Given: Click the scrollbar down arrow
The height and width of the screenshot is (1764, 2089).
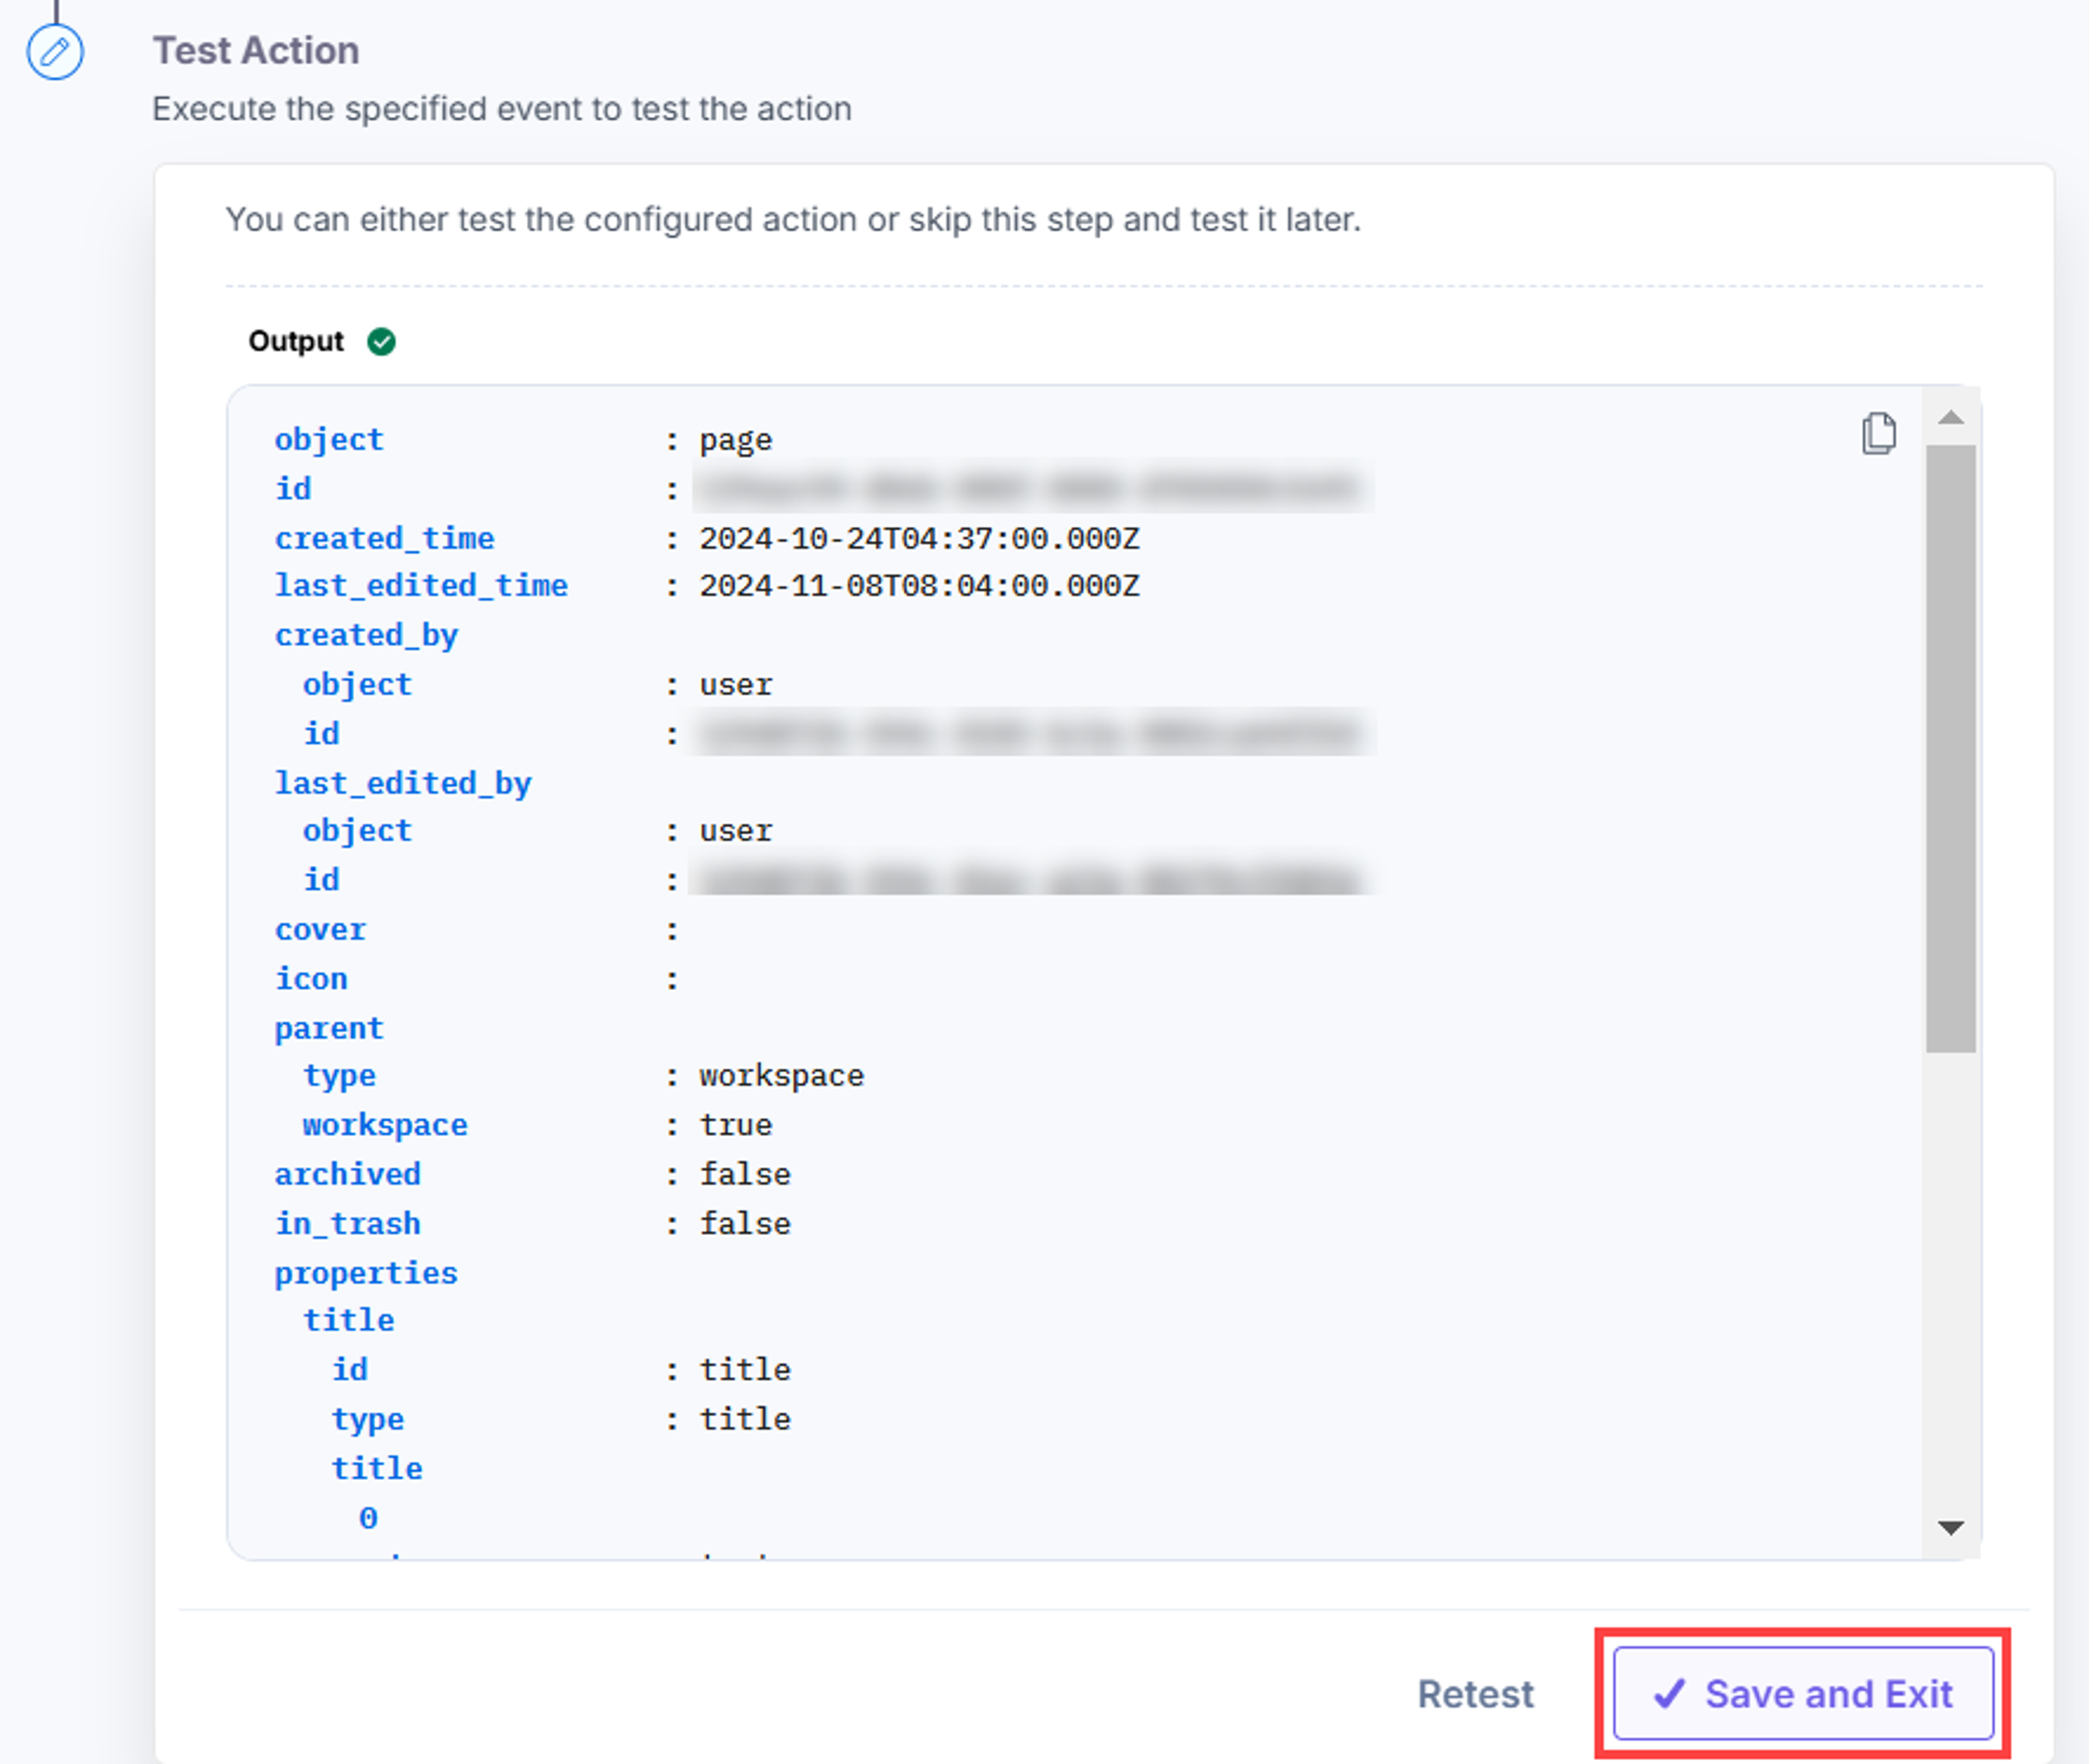Looking at the screenshot, I should tap(1950, 1527).
